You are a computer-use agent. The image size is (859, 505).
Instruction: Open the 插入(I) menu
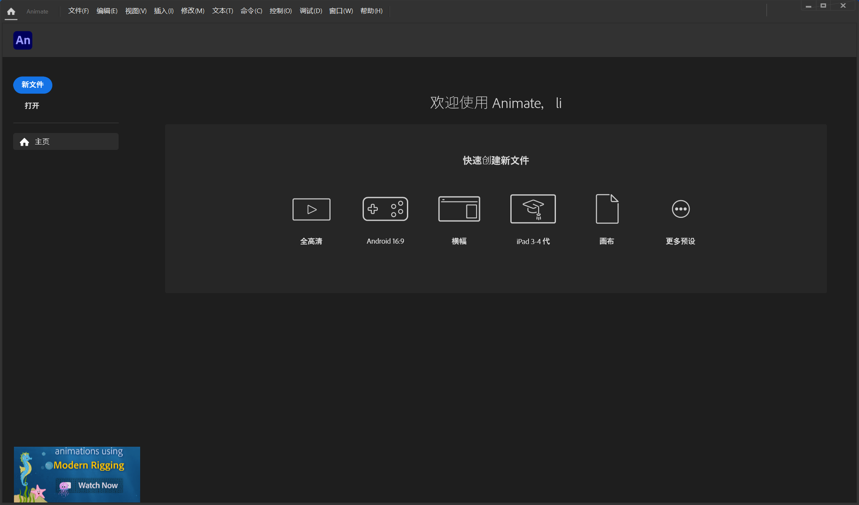tap(164, 11)
